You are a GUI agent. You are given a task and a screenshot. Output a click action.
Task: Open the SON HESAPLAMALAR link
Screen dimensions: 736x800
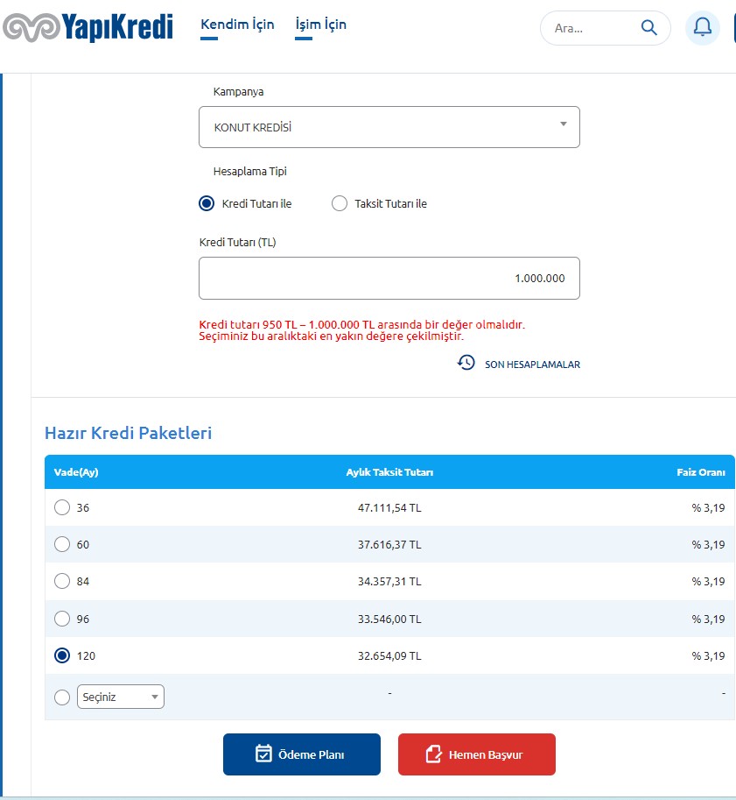[532, 365]
